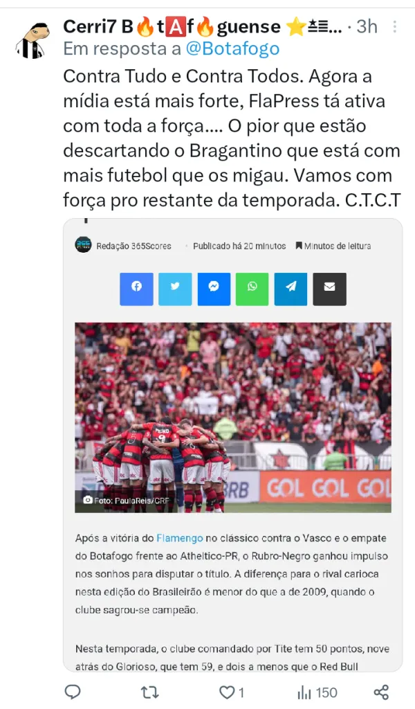Screen dimensions: 415x709
Task: Click the Facebook share button in article
Action: 136,289
